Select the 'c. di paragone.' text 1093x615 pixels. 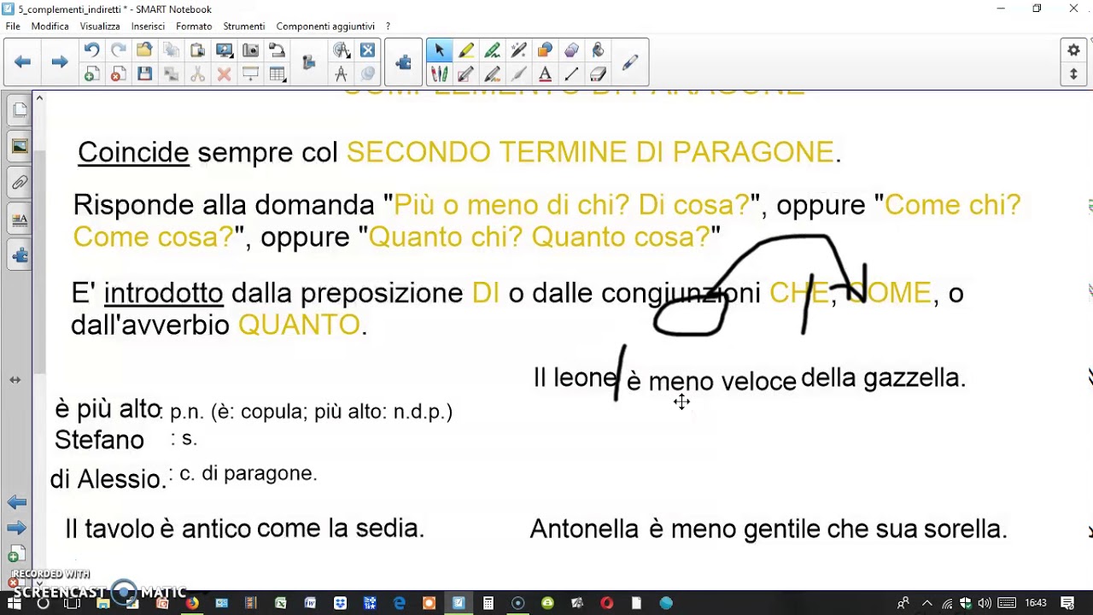[x=248, y=473]
